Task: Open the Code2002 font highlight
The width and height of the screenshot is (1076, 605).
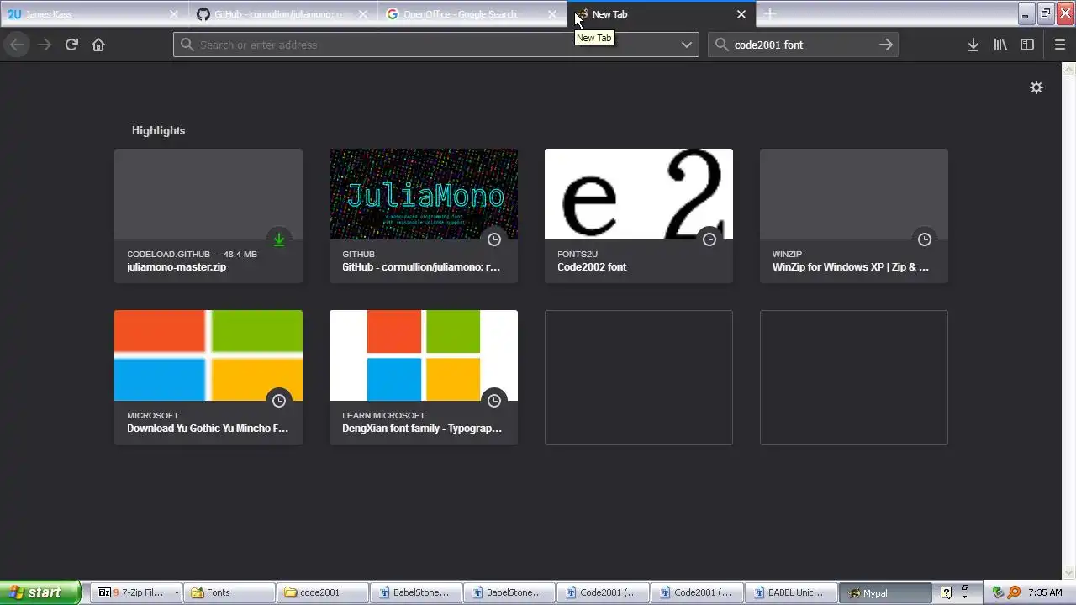Action: [639, 216]
